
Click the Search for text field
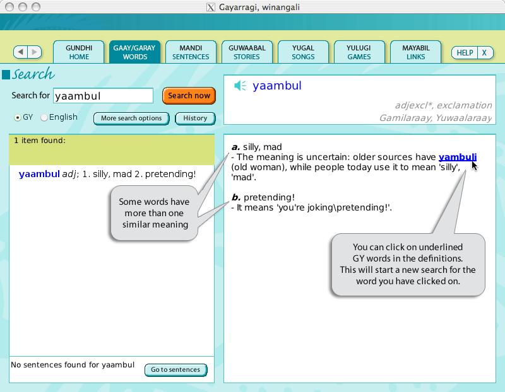(103, 96)
